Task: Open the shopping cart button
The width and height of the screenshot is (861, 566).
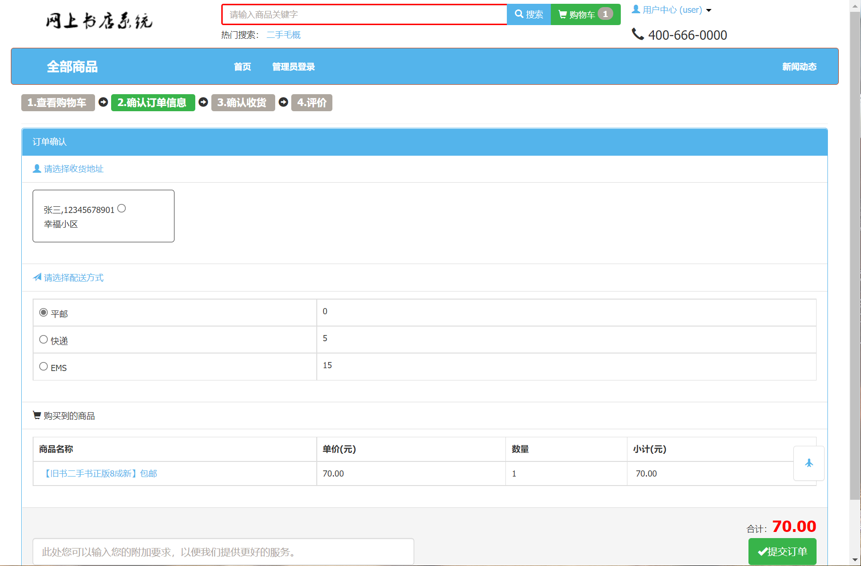Action: click(585, 14)
